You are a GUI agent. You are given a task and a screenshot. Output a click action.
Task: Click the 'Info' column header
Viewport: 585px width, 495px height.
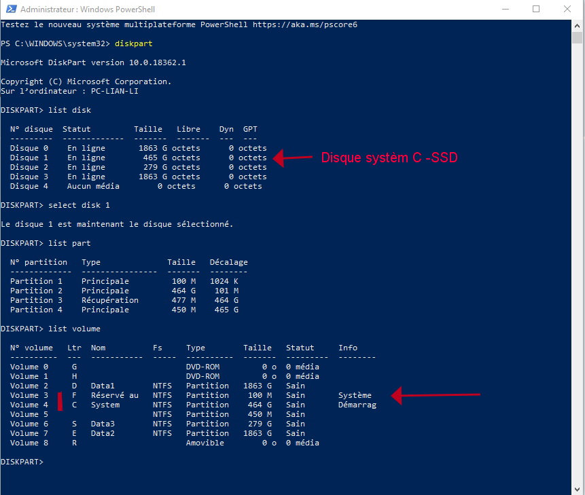pyautogui.click(x=348, y=348)
